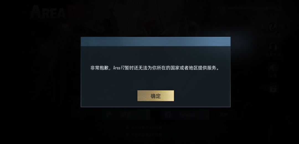Log in with the Facebook button

point(185,115)
